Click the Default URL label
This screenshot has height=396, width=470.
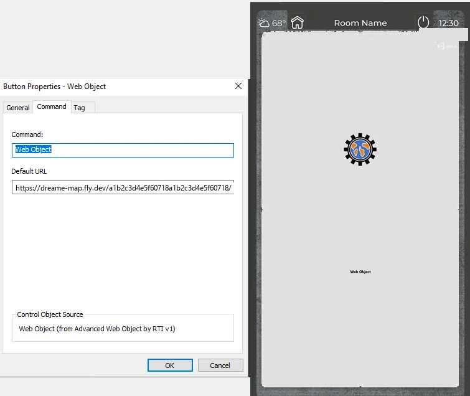pyautogui.click(x=29, y=171)
